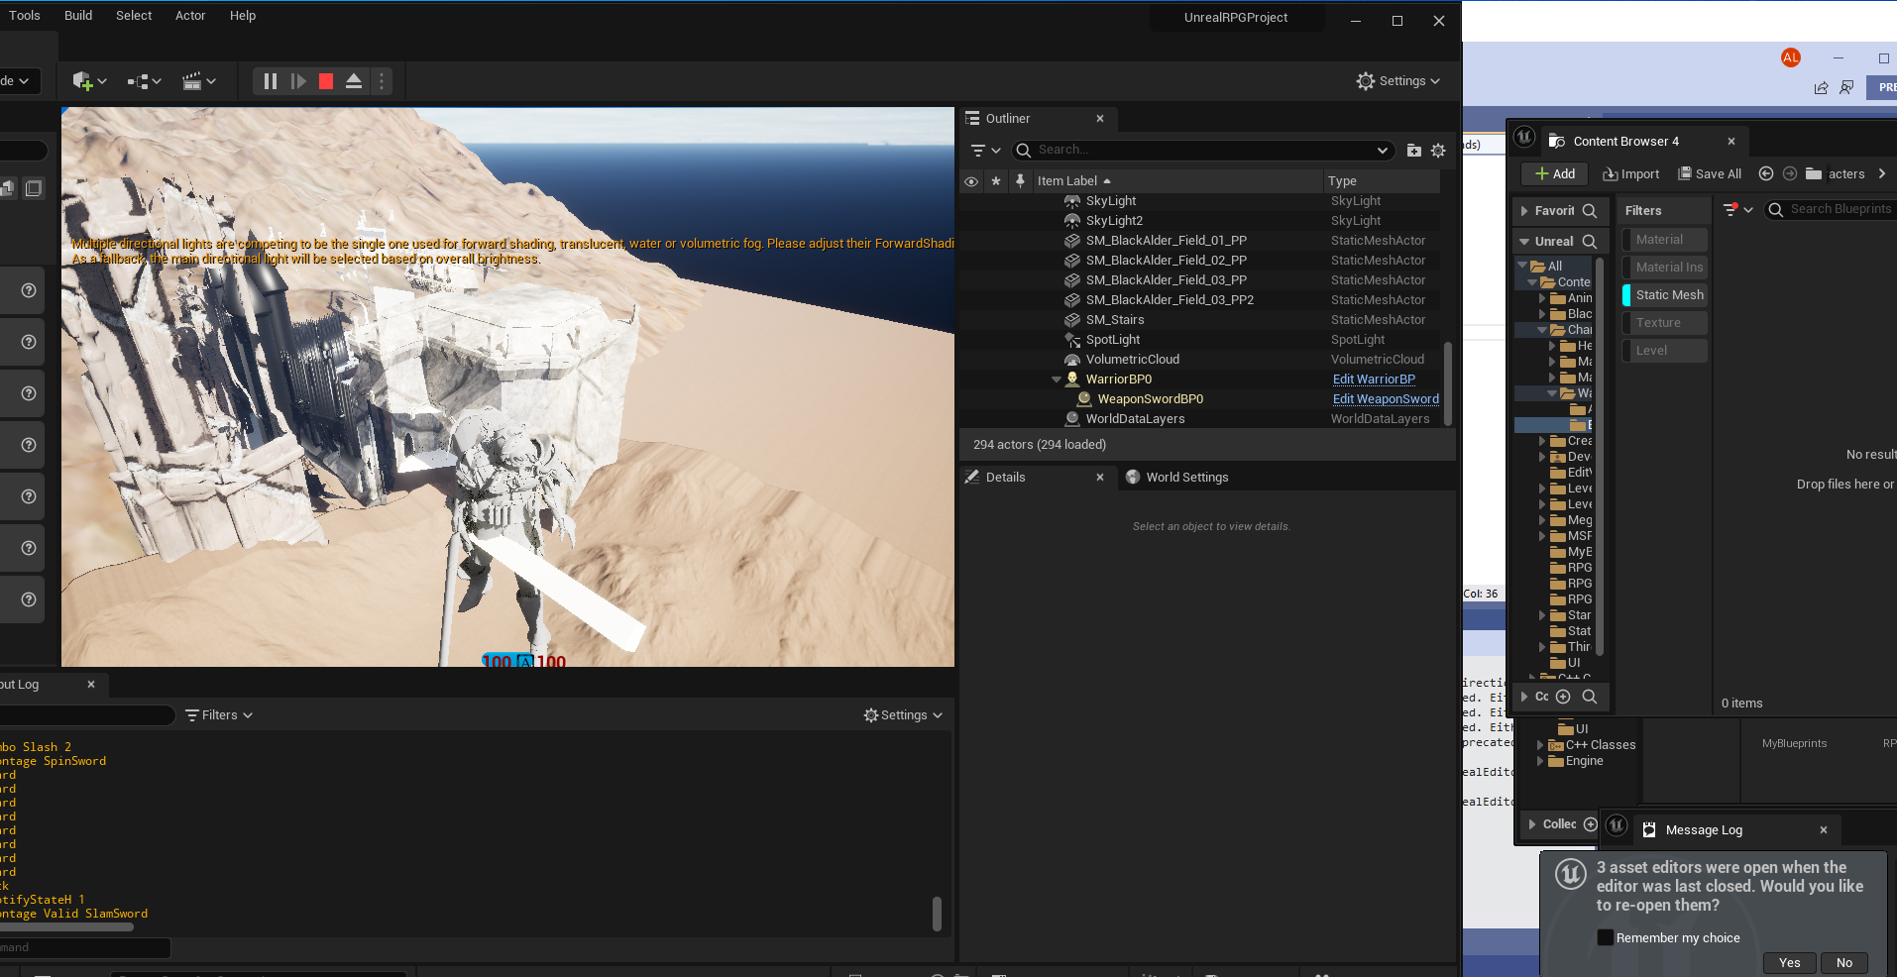
Task: Toggle the Material filter
Action: pyautogui.click(x=1664, y=240)
